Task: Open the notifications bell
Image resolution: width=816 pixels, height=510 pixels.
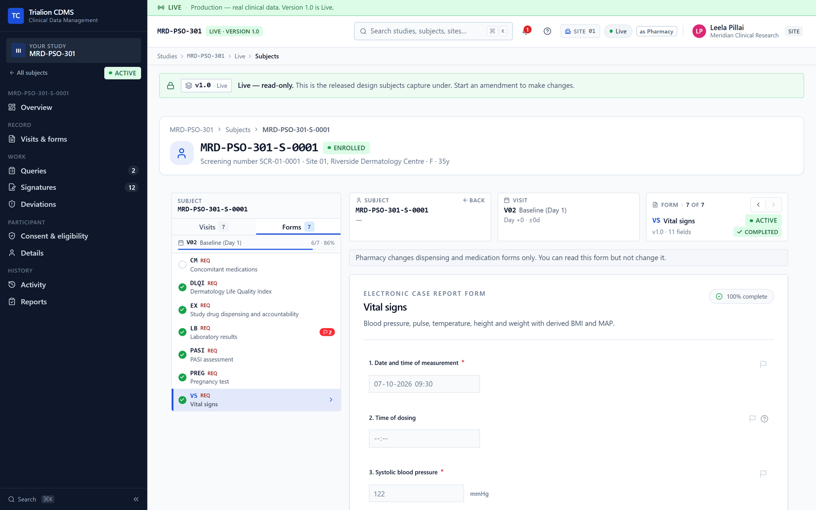Action: coord(526,31)
